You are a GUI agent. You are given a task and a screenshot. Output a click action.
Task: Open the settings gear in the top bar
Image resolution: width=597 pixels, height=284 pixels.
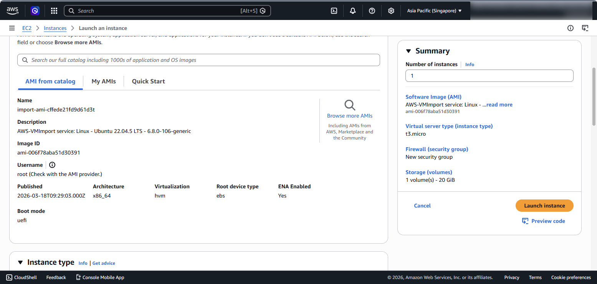(x=391, y=11)
